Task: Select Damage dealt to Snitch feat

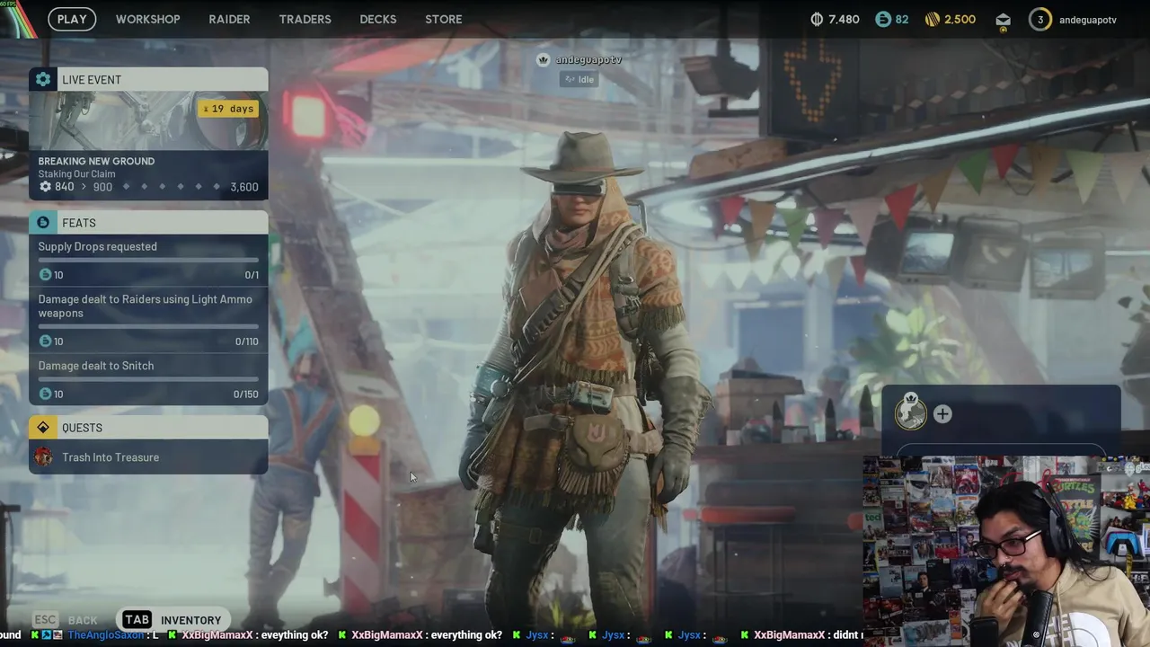Action: 148,379
